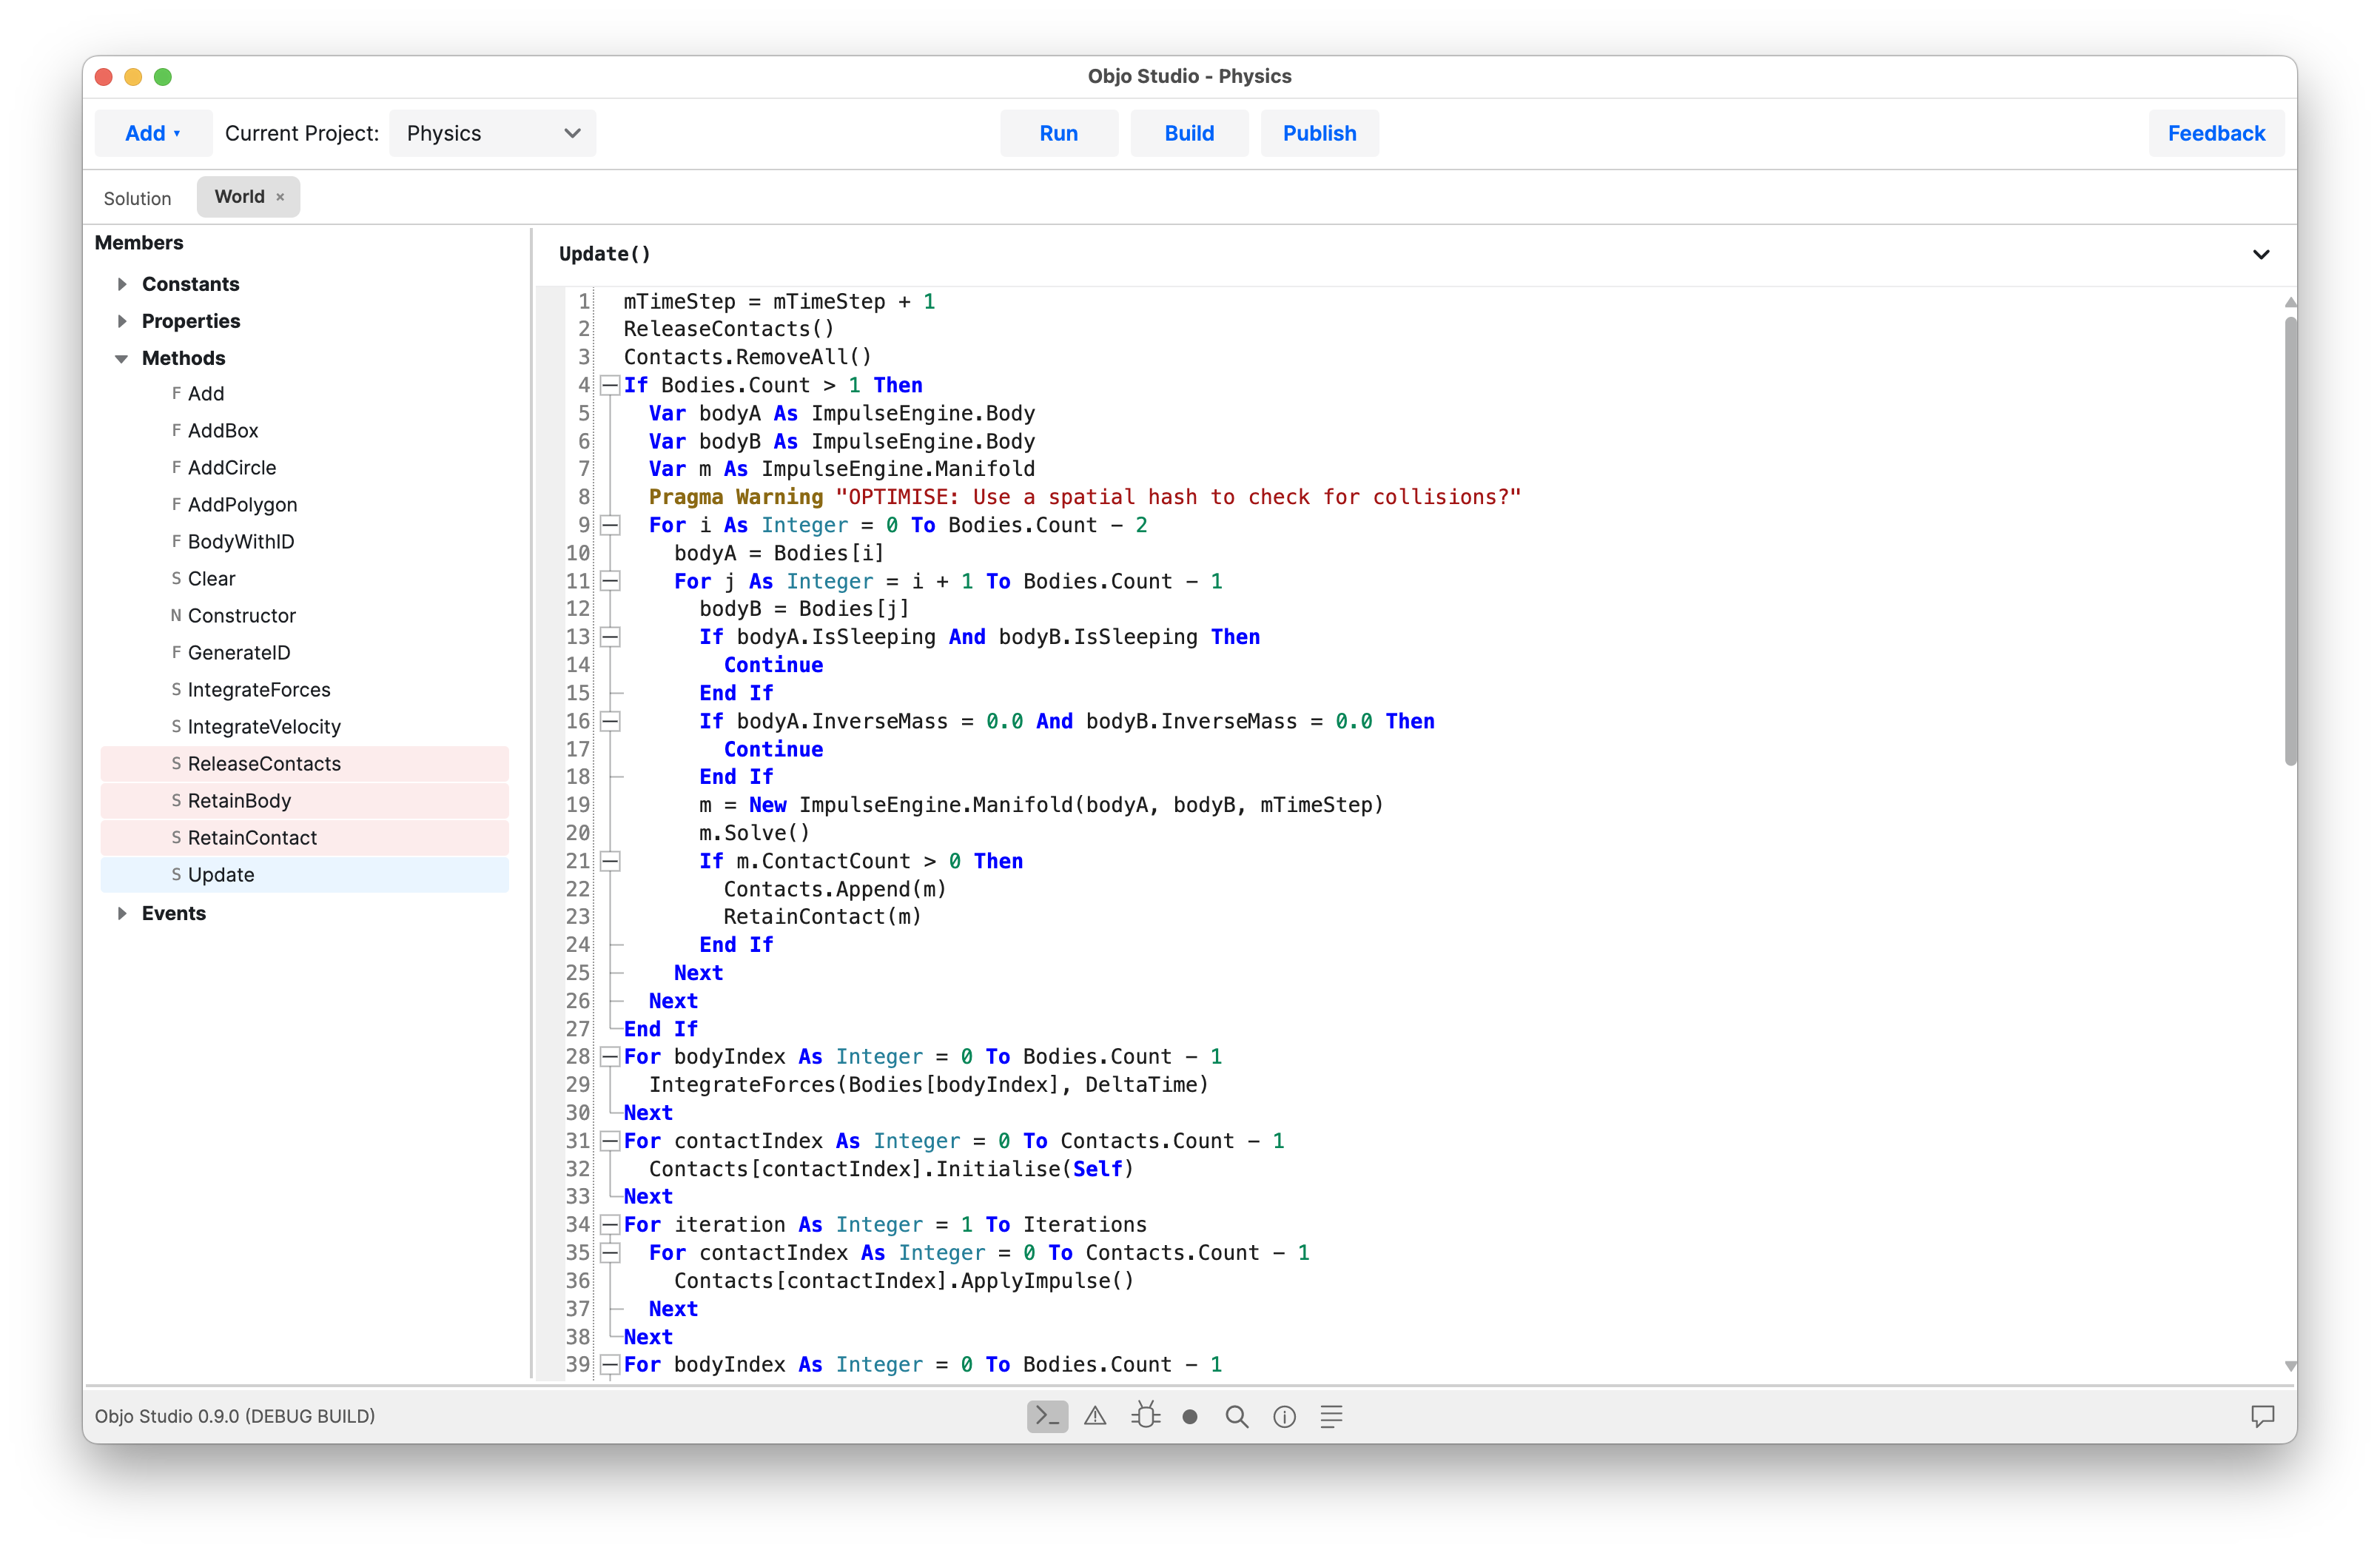The image size is (2380, 1553).
Task: Expand the Properties group
Action: [x=122, y=321]
